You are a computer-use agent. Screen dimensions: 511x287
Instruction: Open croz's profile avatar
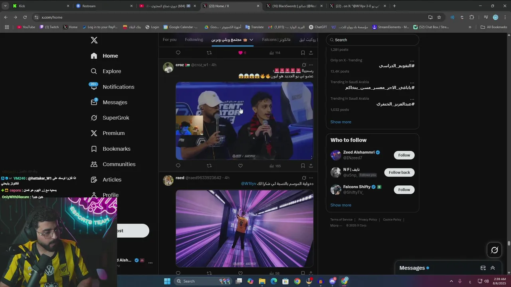(168, 67)
